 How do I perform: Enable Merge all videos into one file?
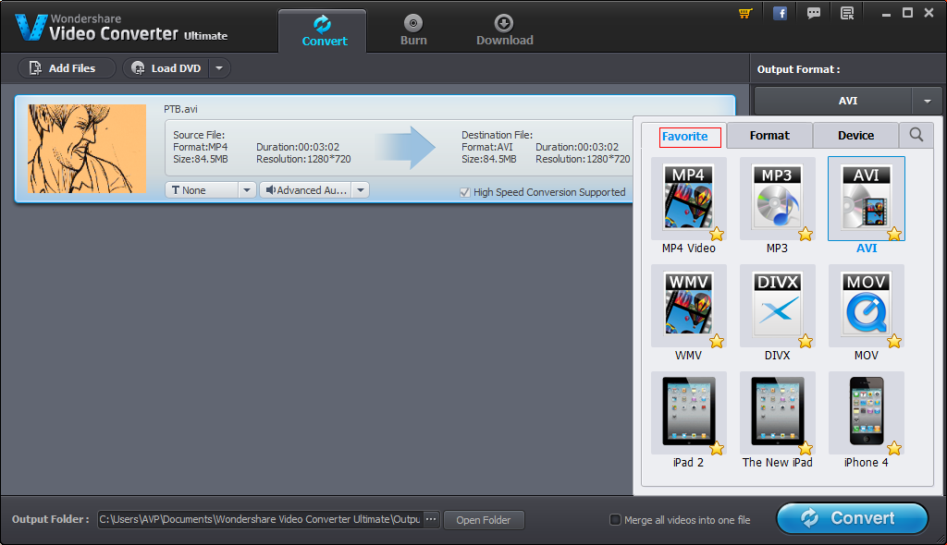click(x=615, y=520)
